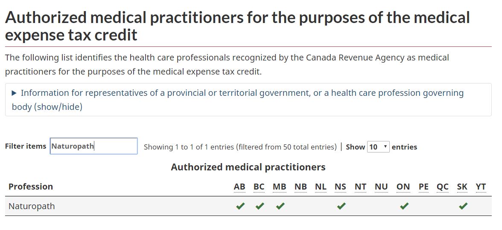
Task: Click the NB column header
Action: 301,187
